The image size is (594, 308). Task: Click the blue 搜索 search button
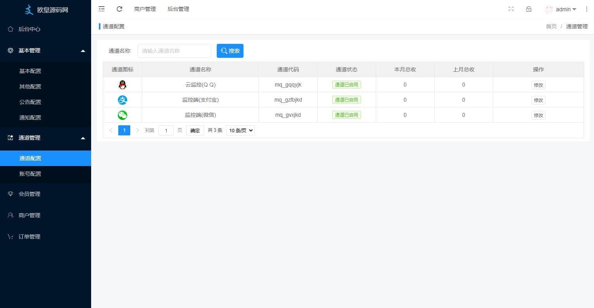click(x=230, y=51)
